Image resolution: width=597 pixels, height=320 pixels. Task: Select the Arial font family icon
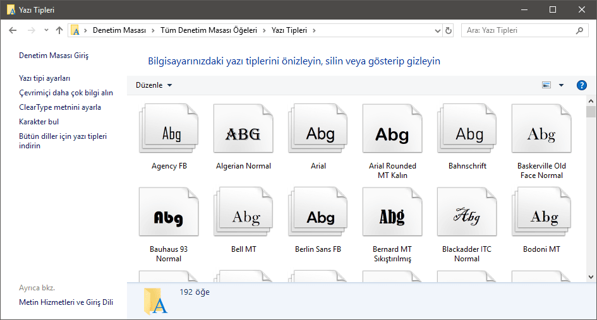click(x=318, y=128)
